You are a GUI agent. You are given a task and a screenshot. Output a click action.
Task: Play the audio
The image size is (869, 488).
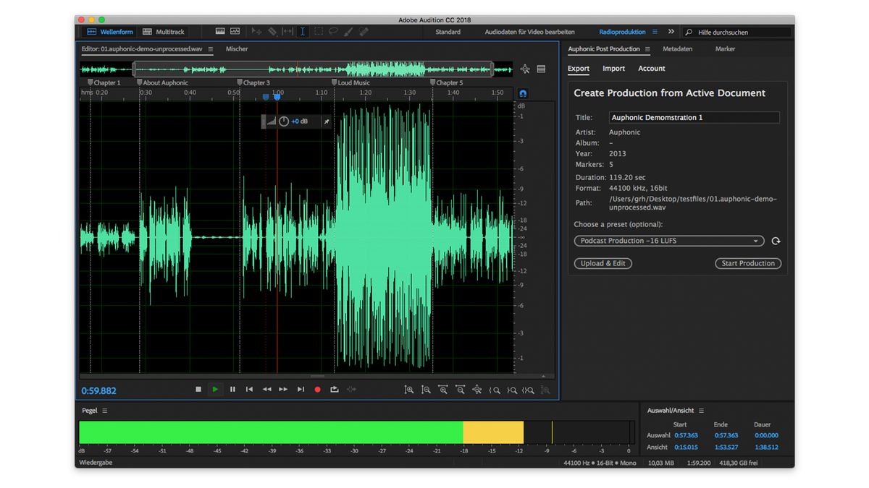[215, 390]
